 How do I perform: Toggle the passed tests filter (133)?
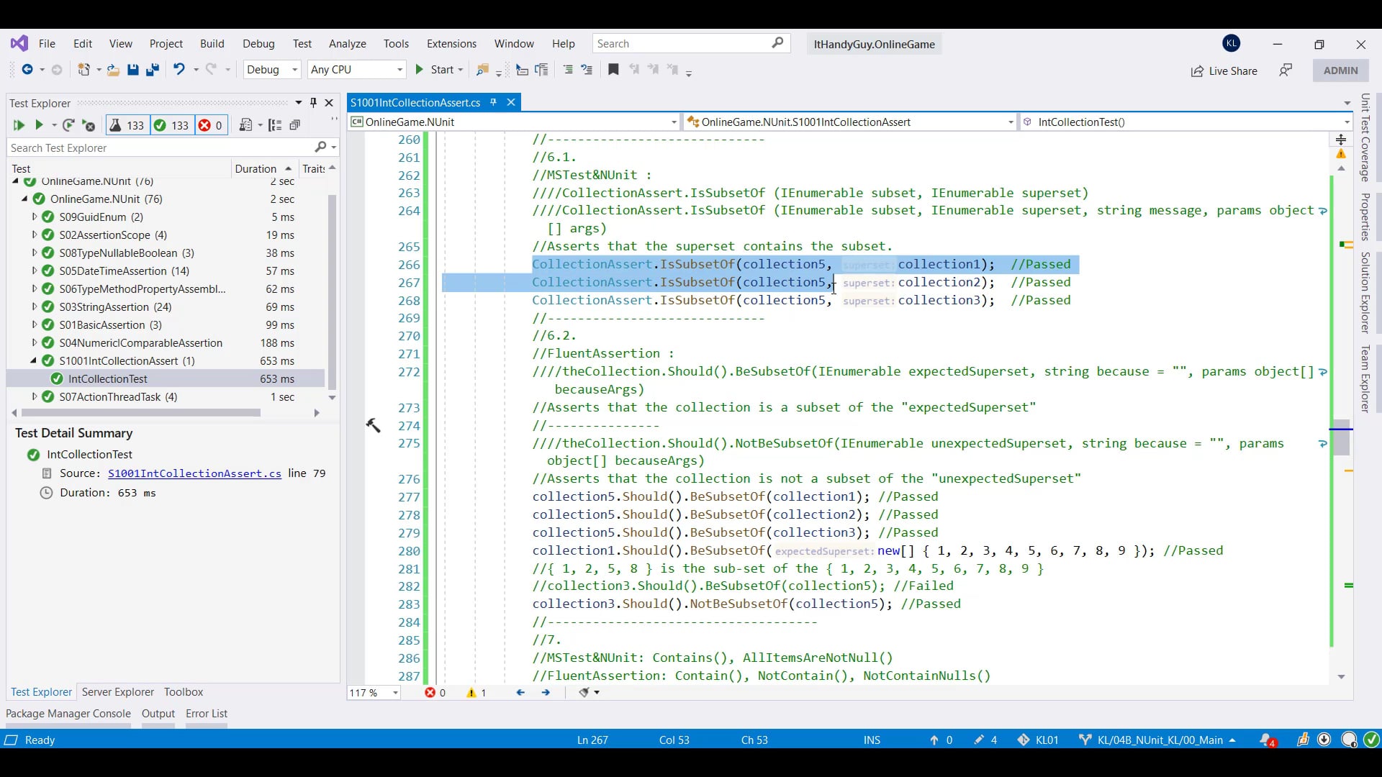click(171, 125)
